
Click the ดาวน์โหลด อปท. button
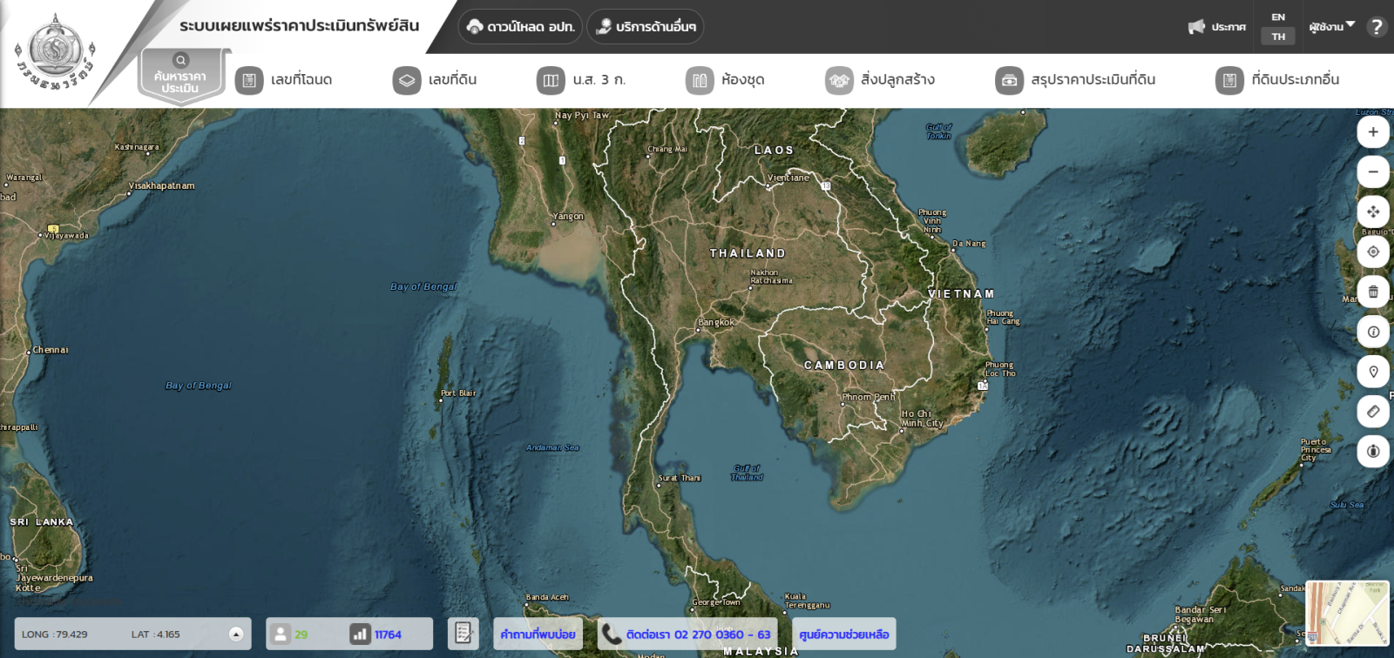(520, 27)
